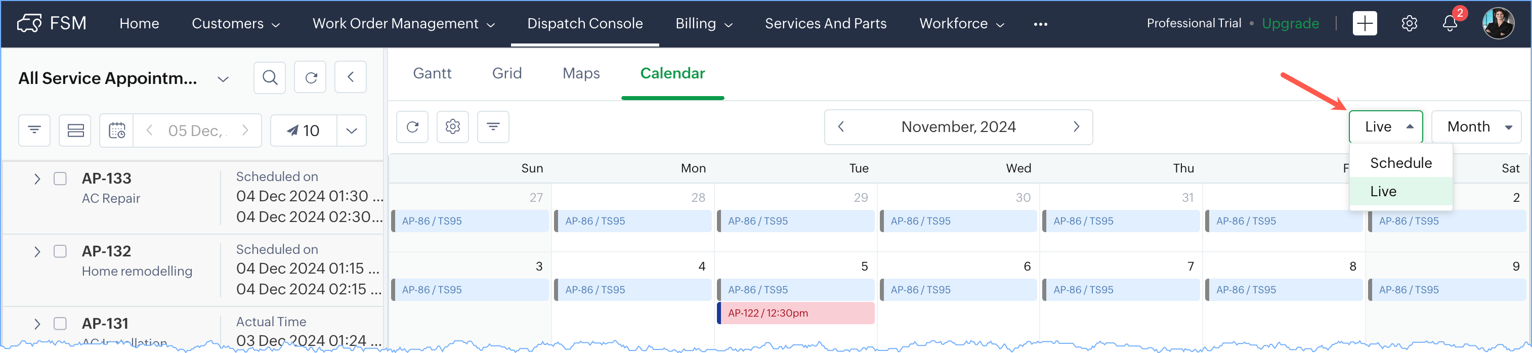Refresh the service appointments list
The image size is (1532, 353).
click(311, 77)
